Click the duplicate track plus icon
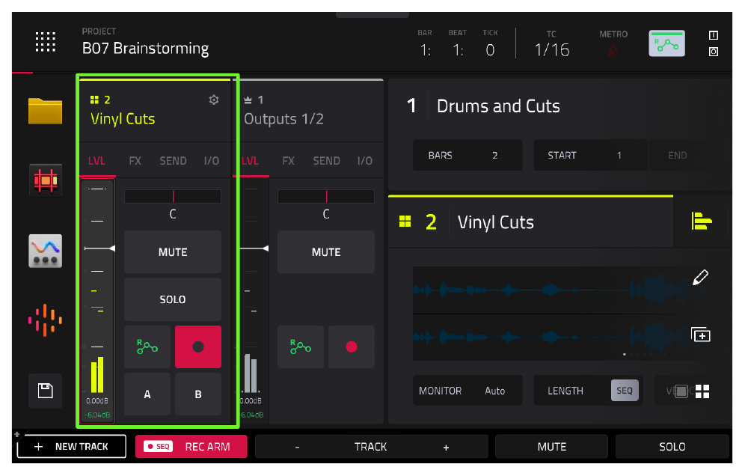Screen dimensions: 745x476 700,335
